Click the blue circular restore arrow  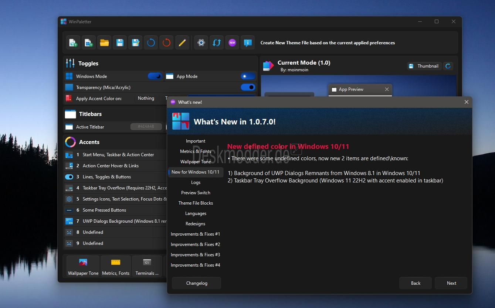(x=151, y=43)
